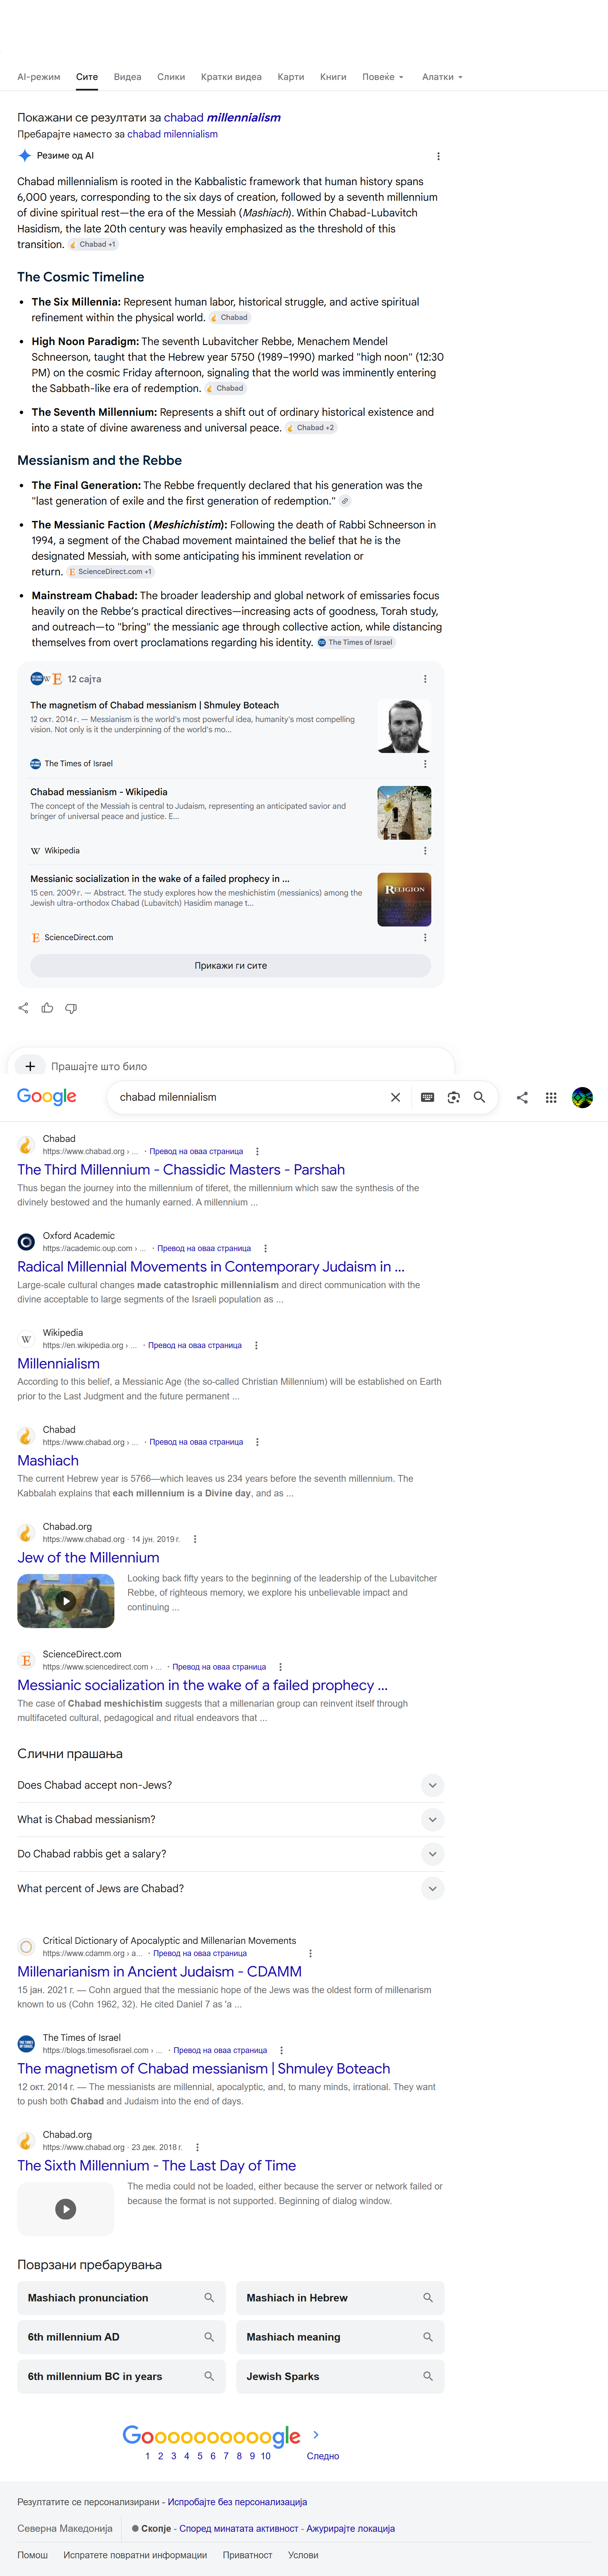Switch to the Карти tab
The width and height of the screenshot is (608, 2576).
point(291,77)
